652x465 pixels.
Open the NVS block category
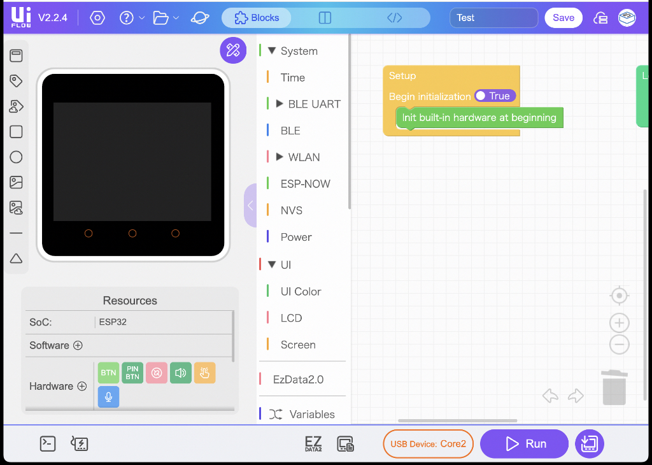292,210
